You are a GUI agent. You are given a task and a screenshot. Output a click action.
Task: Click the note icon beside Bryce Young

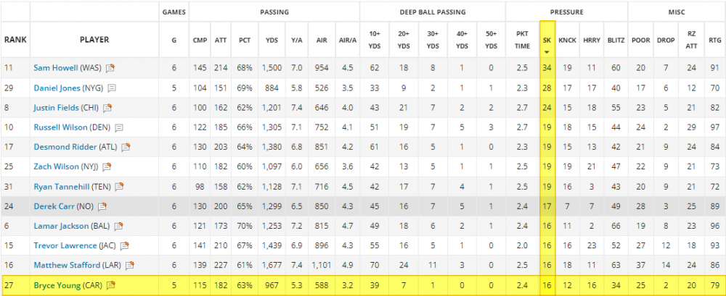[111, 285]
